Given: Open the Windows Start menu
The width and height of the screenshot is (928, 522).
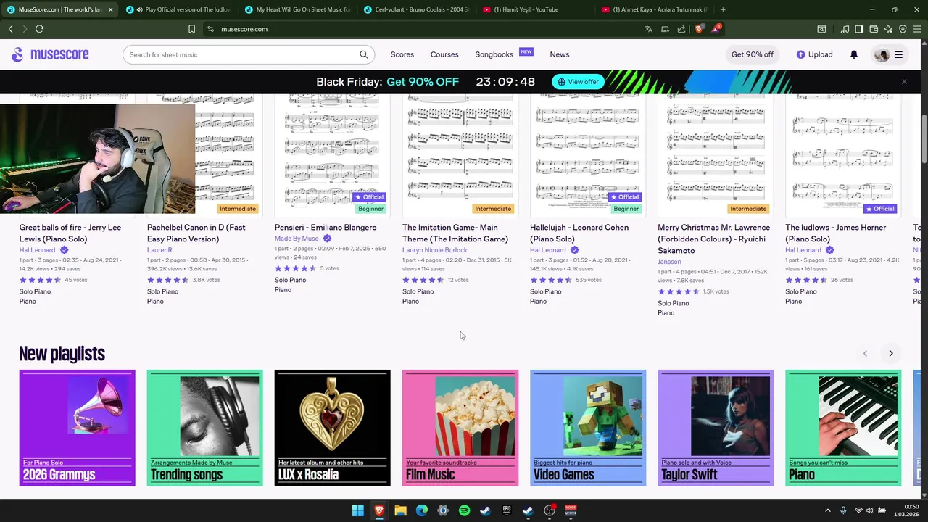Looking at the screenshot, I should click(357, 510).
